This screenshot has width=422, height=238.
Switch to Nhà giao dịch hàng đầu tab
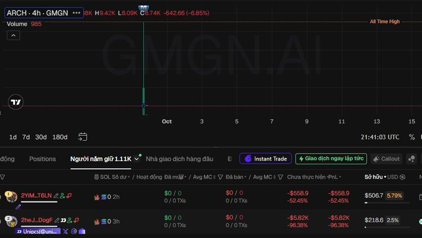point(179,159)
